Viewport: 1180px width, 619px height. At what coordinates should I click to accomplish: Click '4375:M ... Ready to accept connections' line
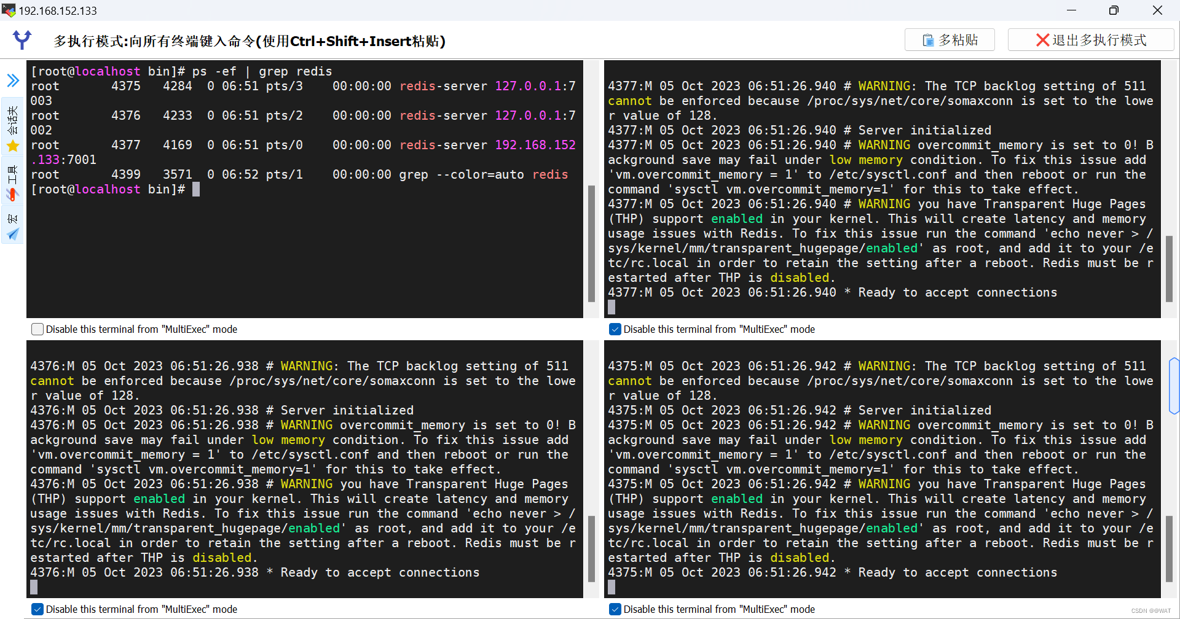pyautogui.click(x=833, y=572)
